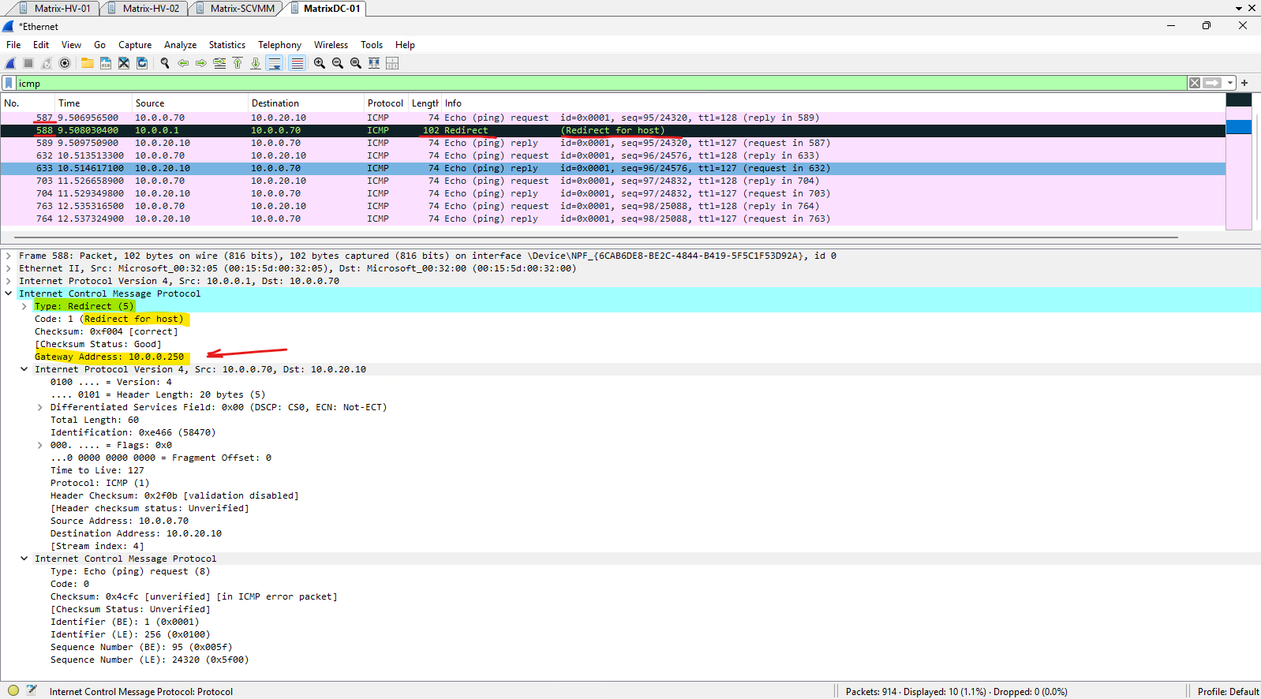Viewport: 1261px width, 699px height.
Task: Expand the Type: Redirect (5) field
Action: (24, 306)
